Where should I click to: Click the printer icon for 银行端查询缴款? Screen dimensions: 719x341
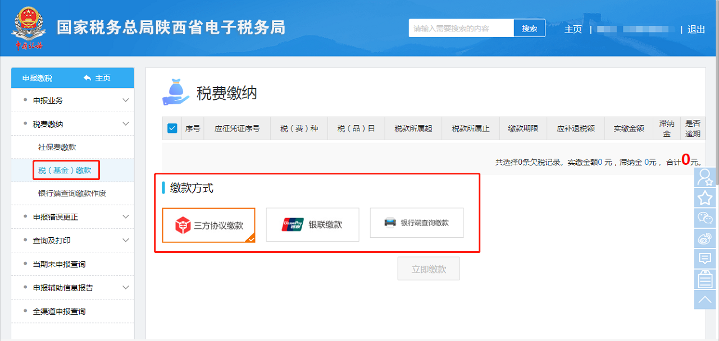(x=390, y=223)
